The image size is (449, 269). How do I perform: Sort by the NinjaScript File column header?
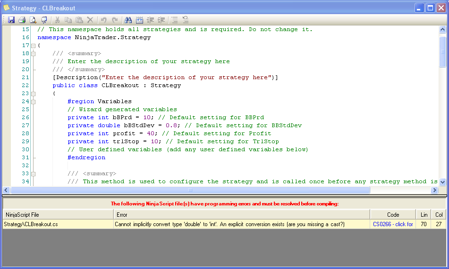point(58,214)
